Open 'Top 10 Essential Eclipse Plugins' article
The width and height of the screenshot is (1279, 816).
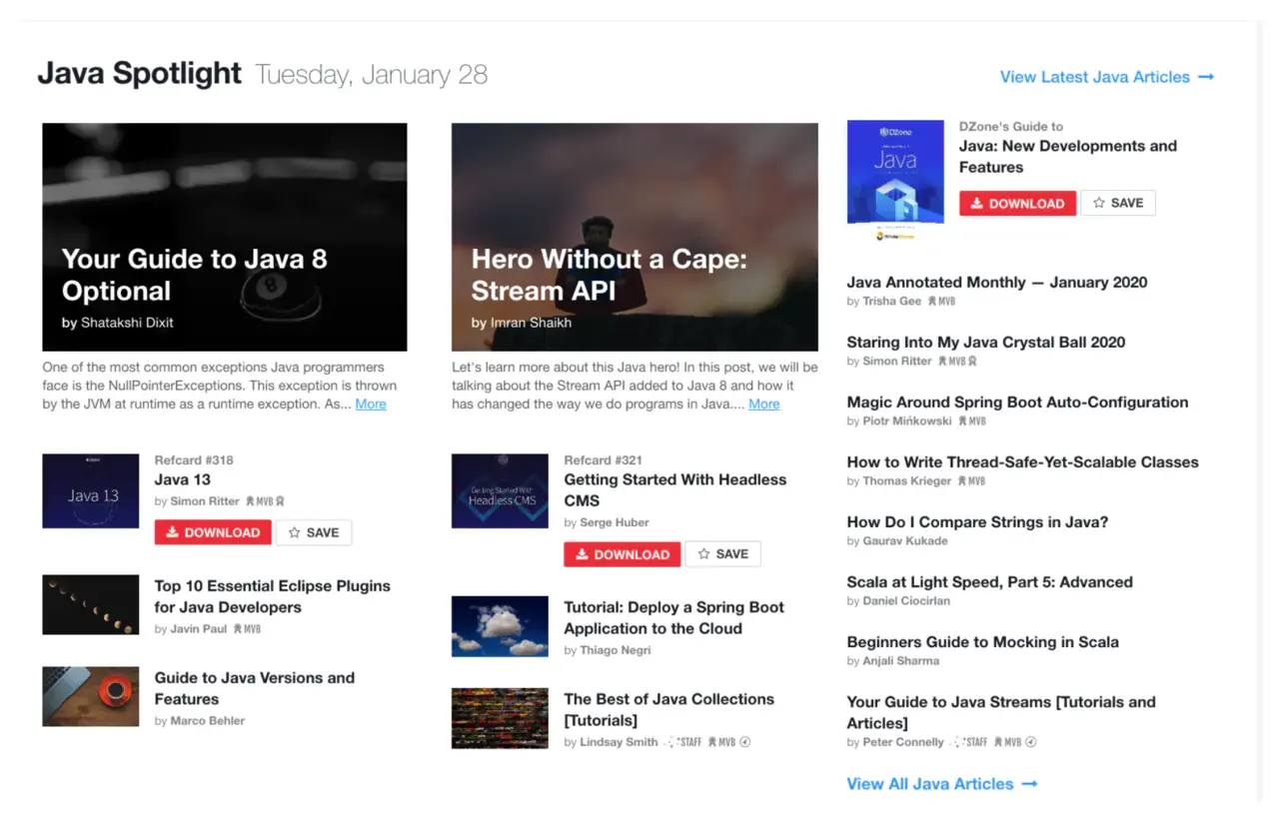[273, 596]
